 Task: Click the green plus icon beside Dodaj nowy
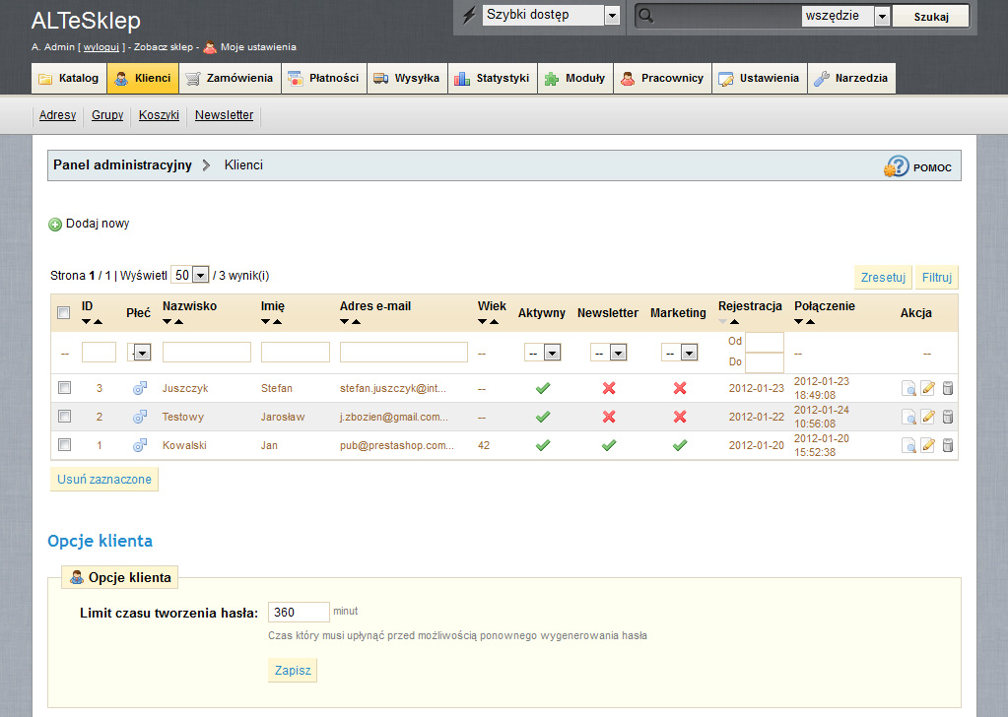click(55, 225)
